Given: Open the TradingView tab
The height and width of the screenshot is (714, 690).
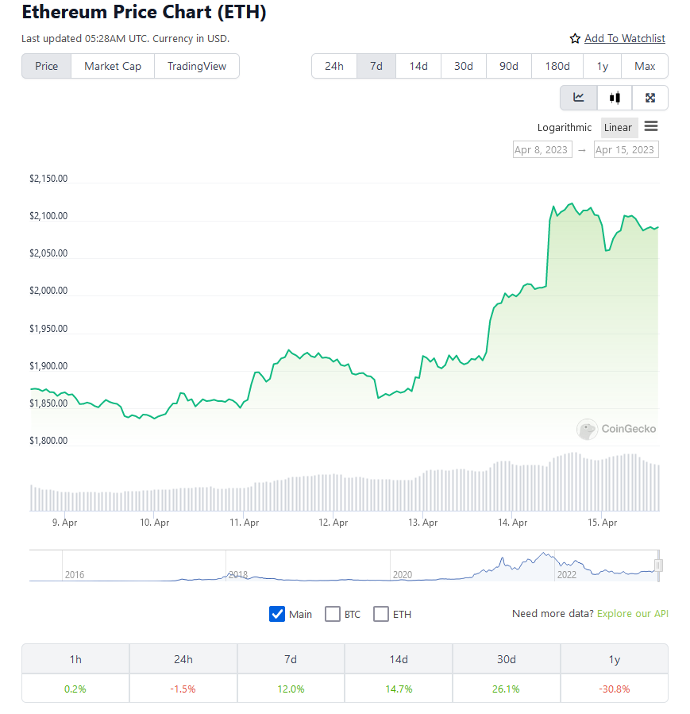Looking at the screenshot, I should pyautogui.click(x=196, y=66).
